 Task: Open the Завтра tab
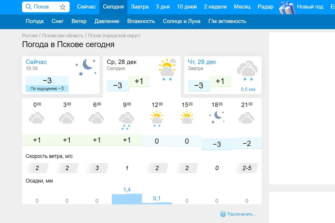click(140, 7)
